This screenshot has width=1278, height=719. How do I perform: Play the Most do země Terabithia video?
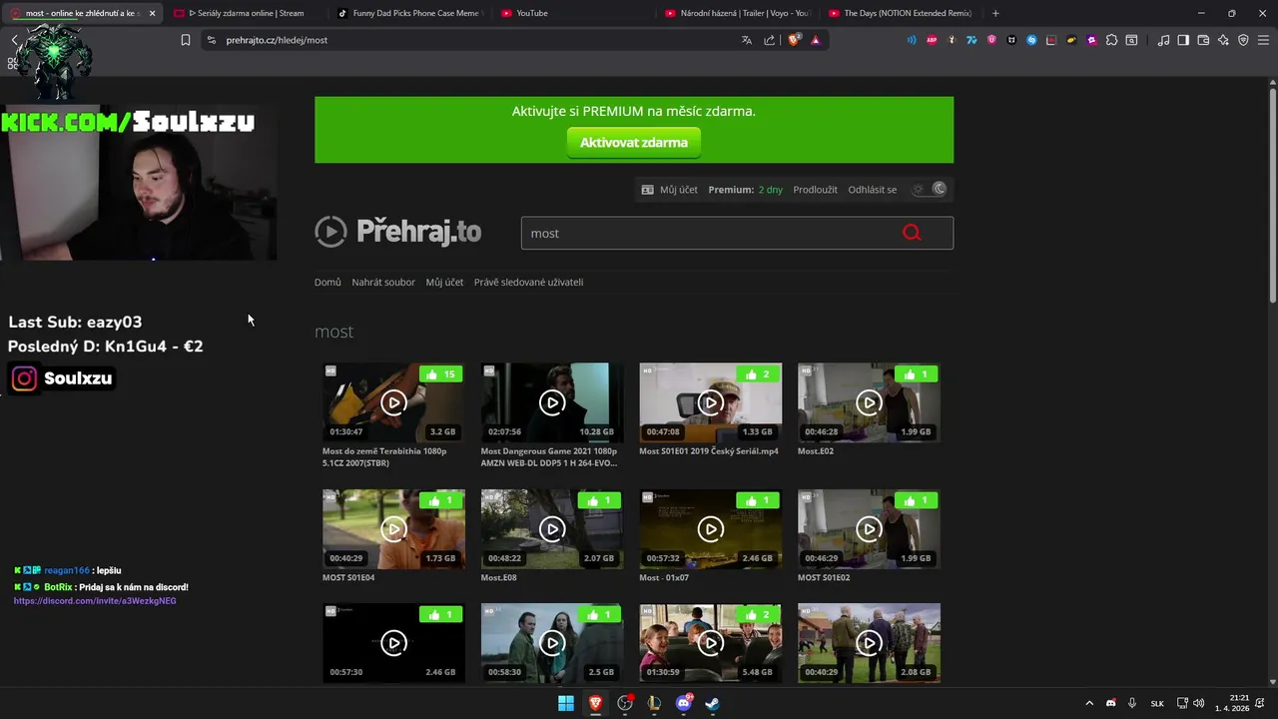click(x=393, y=402)
